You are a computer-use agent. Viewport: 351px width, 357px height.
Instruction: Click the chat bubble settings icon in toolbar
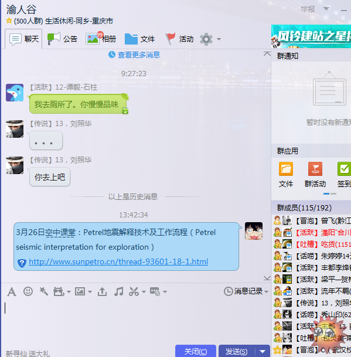coord(155,291)
